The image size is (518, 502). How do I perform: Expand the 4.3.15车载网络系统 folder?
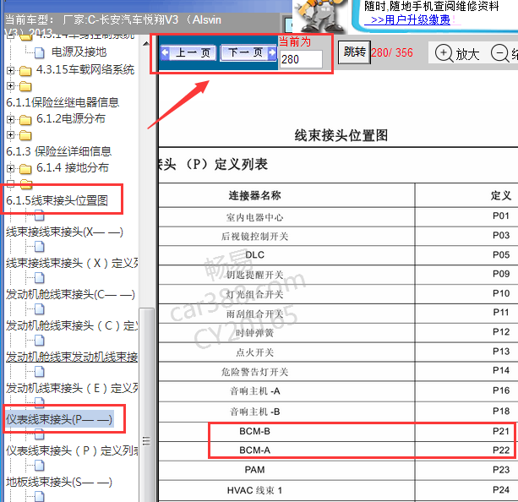tap(10, 70)
